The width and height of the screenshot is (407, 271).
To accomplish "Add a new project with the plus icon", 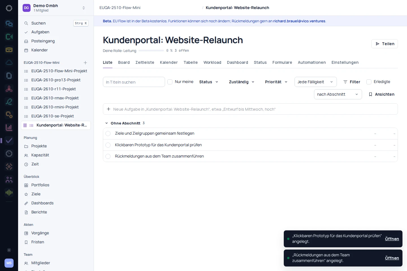I will point(85,63).
